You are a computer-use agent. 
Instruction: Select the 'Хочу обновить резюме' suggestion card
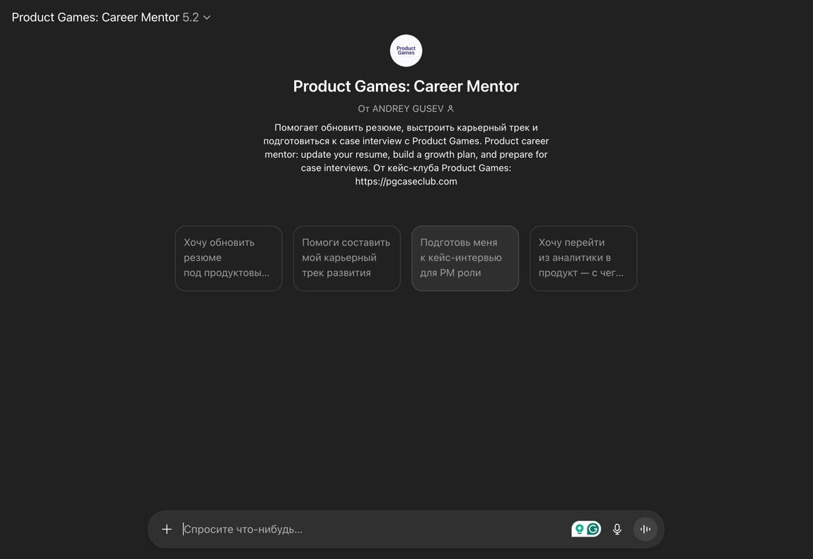pyautogui.click(x=228, y=258)
